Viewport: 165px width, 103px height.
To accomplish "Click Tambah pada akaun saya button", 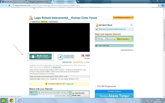I will [80, 94].
